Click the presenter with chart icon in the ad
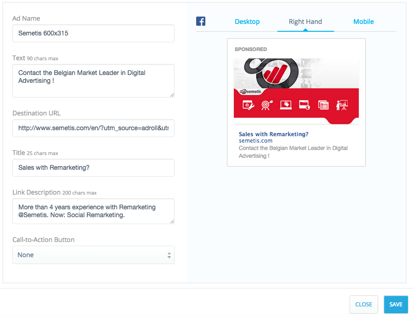Screen dimensions: 413x317 (342, 105)
